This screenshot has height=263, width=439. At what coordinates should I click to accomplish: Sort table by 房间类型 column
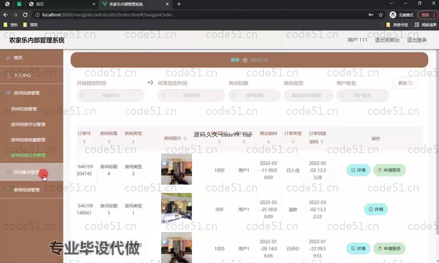(133, 142)
